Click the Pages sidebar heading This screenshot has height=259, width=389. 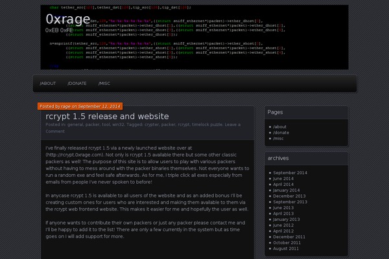275,112
